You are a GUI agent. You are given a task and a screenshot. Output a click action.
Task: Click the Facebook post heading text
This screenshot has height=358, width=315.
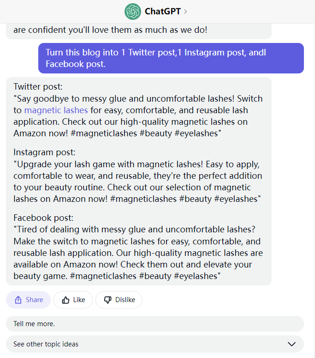[43, 218]
